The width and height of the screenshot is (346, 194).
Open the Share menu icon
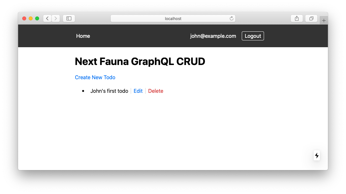[x=297, y=18]
